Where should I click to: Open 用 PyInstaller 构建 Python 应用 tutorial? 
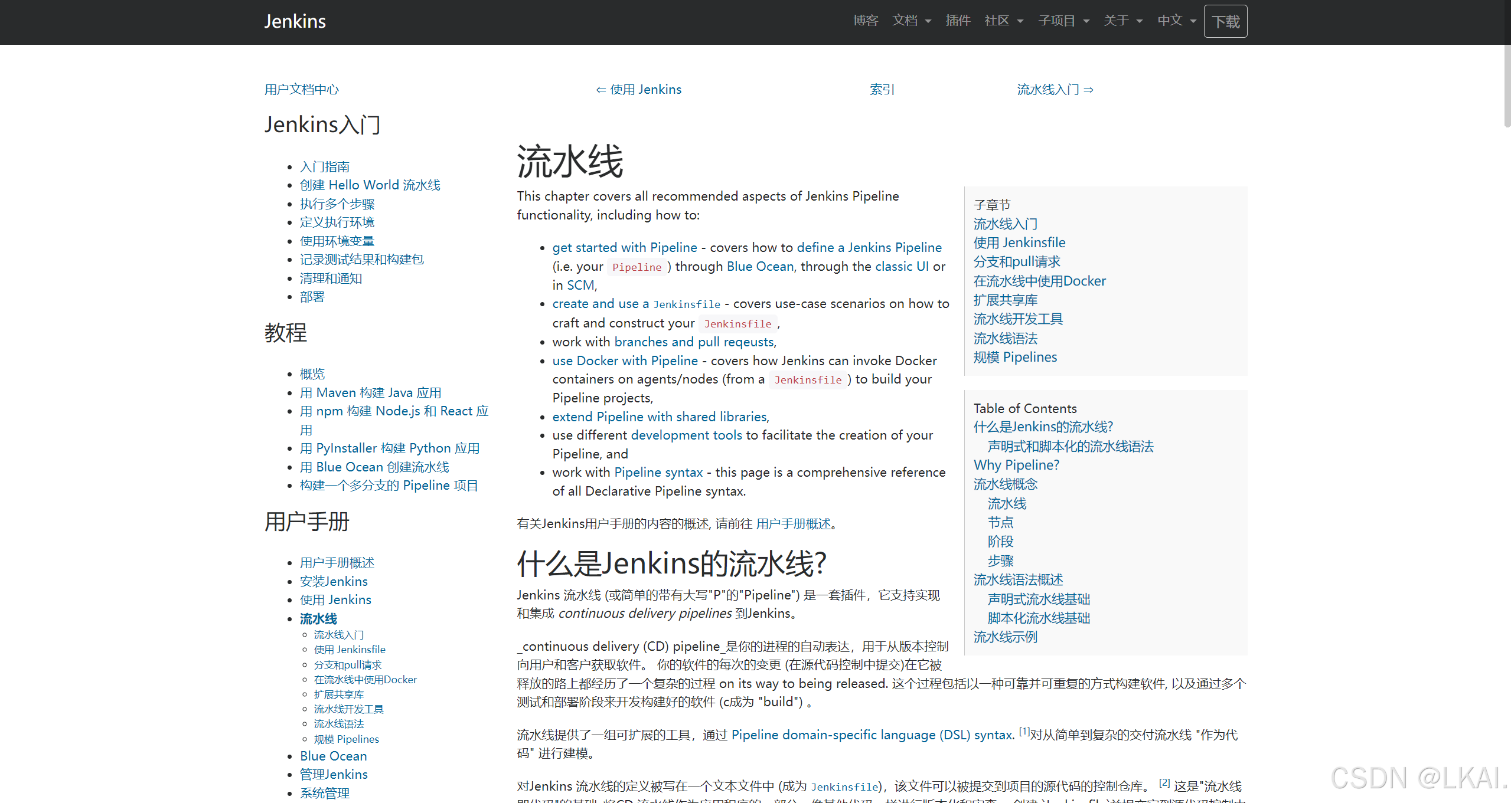[x=390, y=448]
